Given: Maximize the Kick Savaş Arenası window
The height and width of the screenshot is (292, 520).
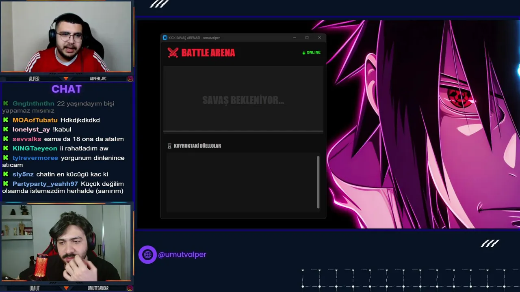Looking at the screenshot, I should pos(307,38).
